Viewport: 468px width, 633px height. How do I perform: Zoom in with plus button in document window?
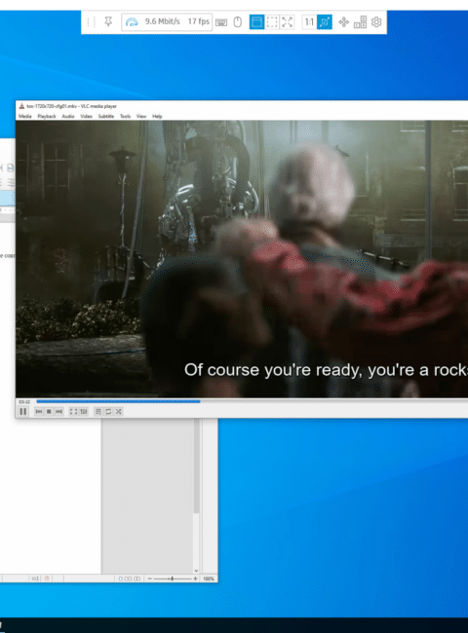click(196, 578)
